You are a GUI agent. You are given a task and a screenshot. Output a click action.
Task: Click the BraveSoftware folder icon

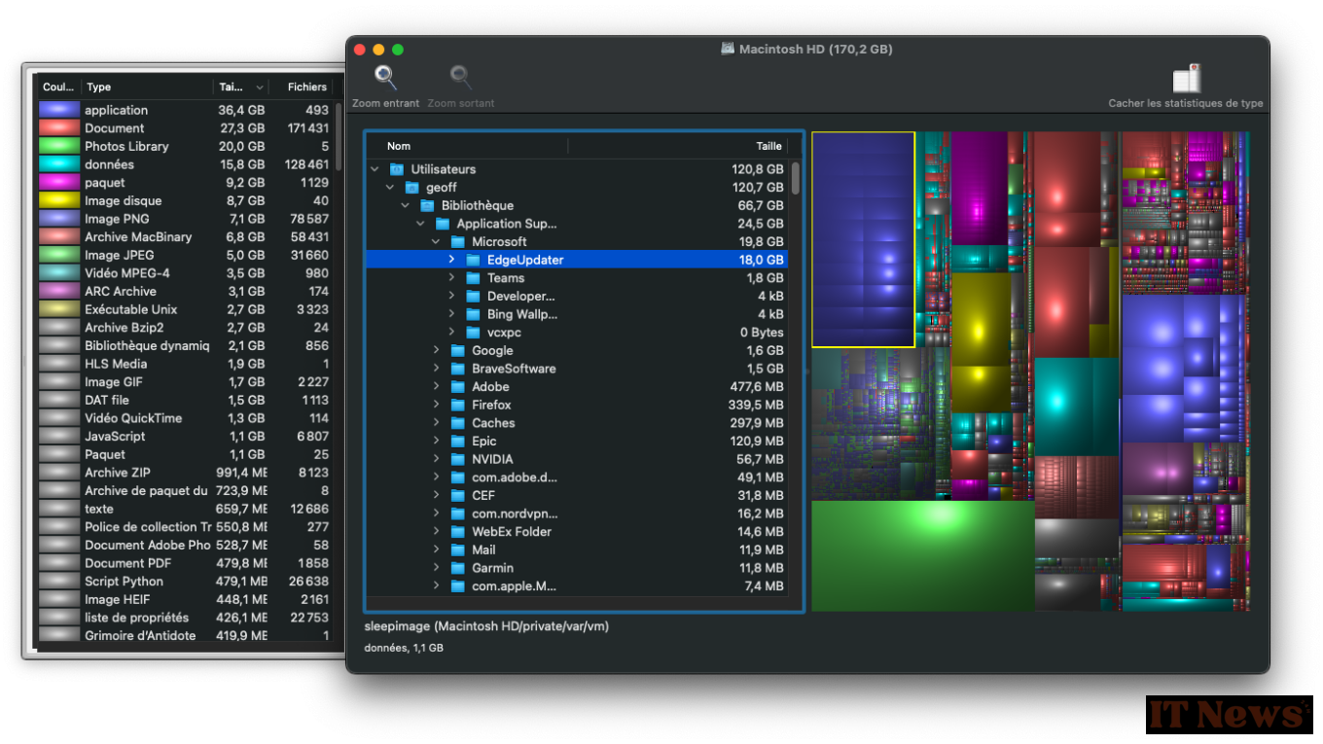click(457, 369)
